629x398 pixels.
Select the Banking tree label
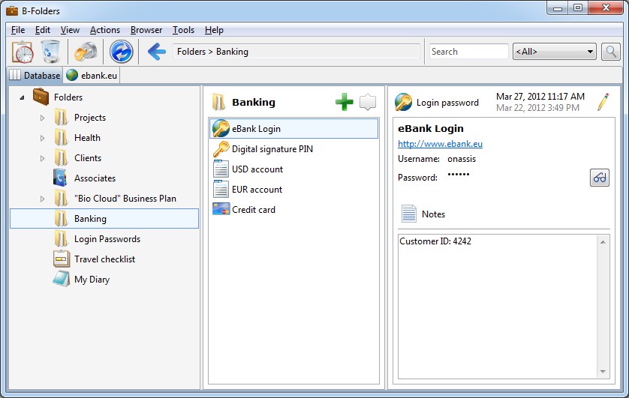90,219
